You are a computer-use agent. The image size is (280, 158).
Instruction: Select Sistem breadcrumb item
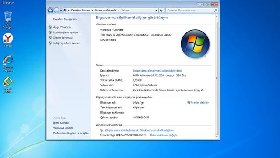(x=125, y=11)
